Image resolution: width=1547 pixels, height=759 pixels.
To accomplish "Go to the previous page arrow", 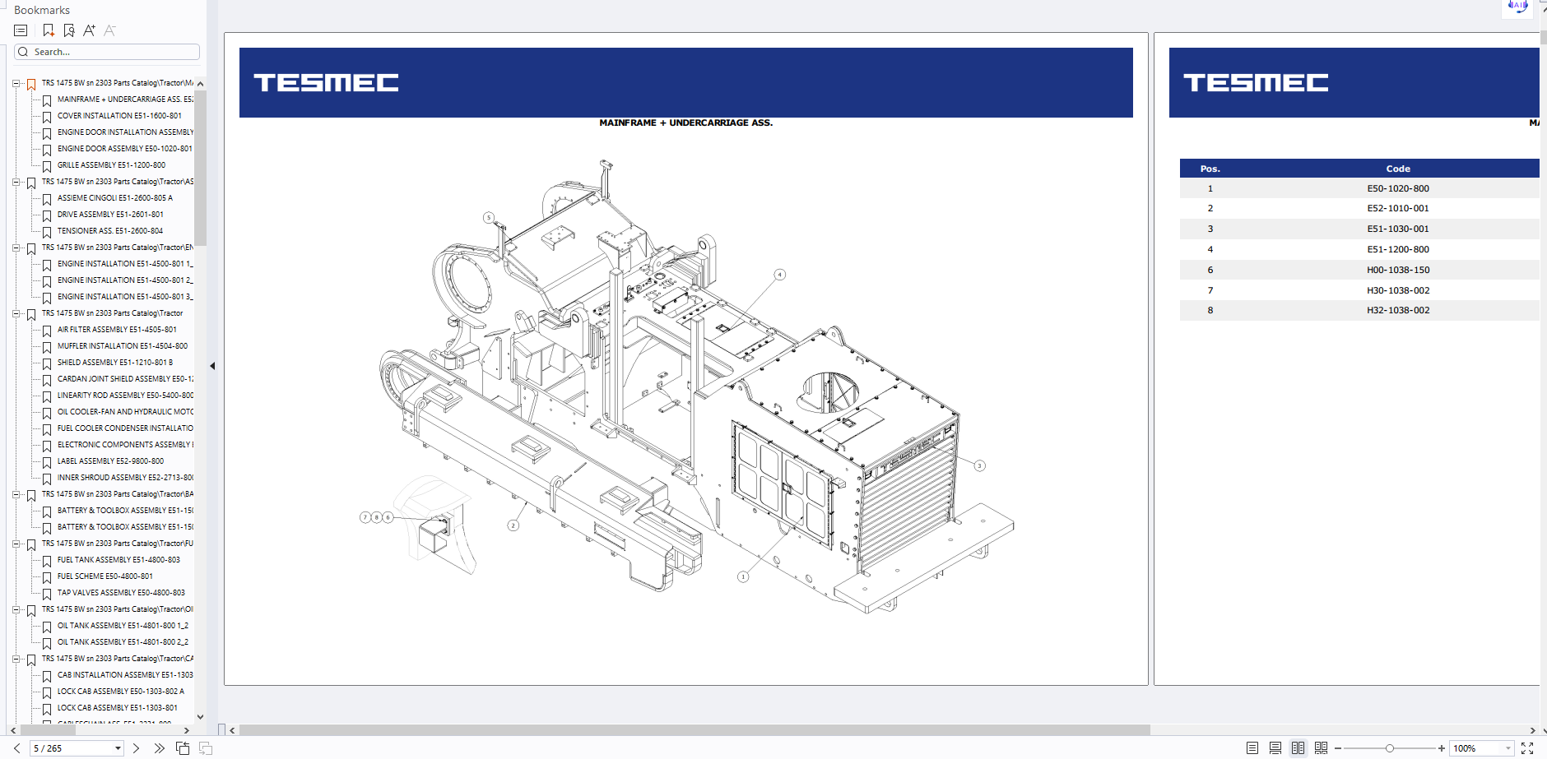I will [x=16, y=748].
